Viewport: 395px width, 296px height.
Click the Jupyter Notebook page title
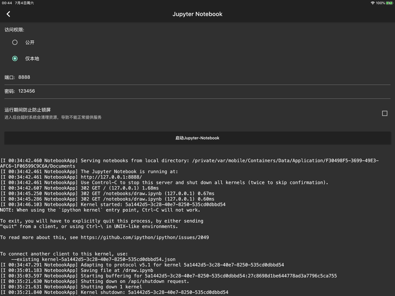(x=197, y=14)
